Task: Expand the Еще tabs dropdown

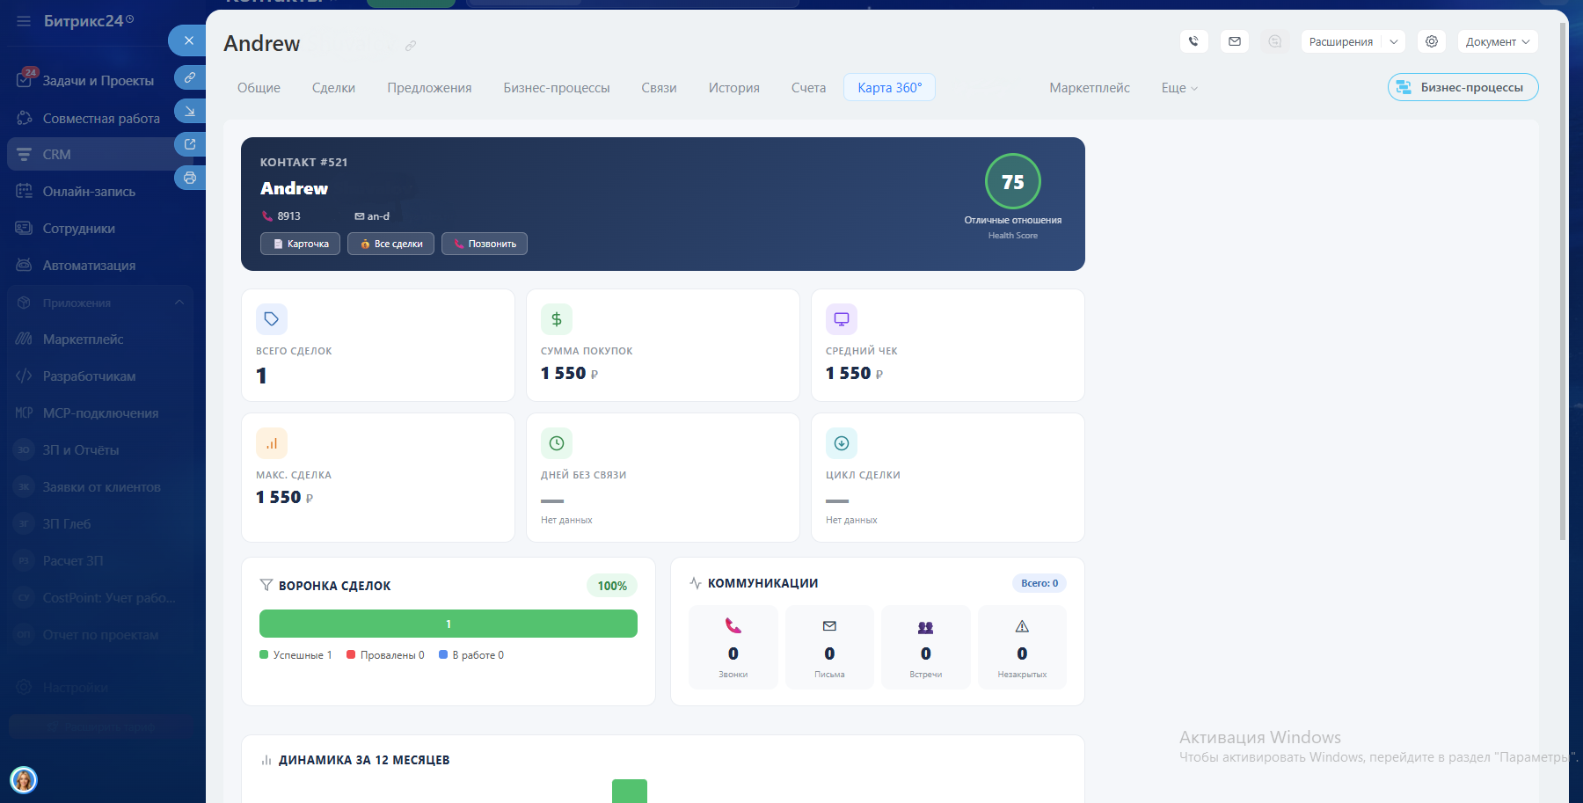Action: [x=1179, y=88]
